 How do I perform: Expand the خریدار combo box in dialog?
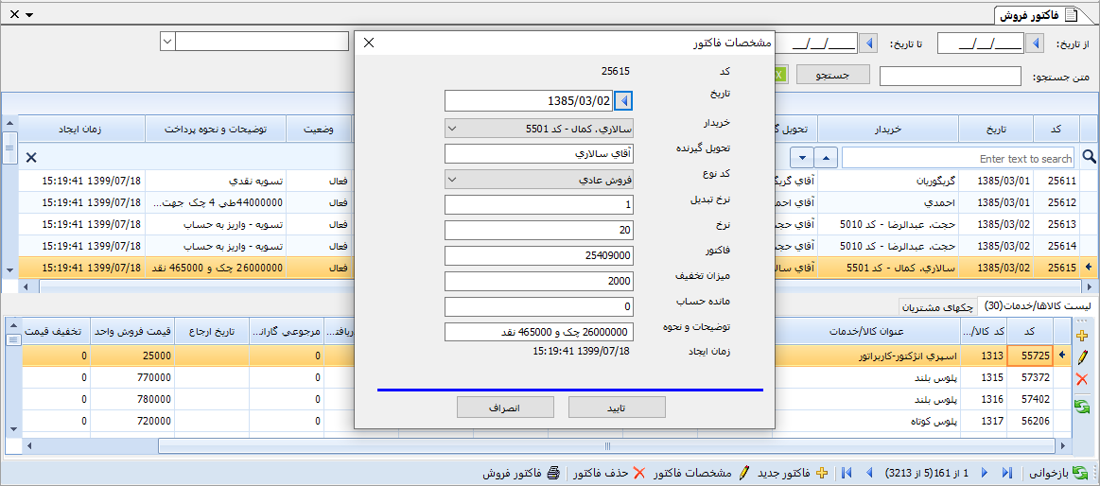452,129
